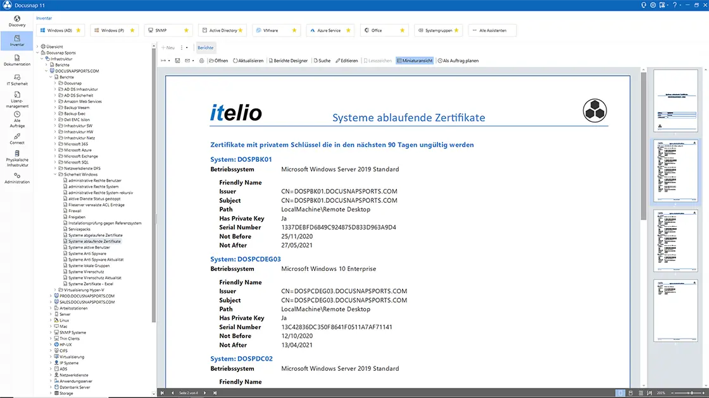Toggle favorite star on VMware wizard
709x398 pixels.
(294, 30)
